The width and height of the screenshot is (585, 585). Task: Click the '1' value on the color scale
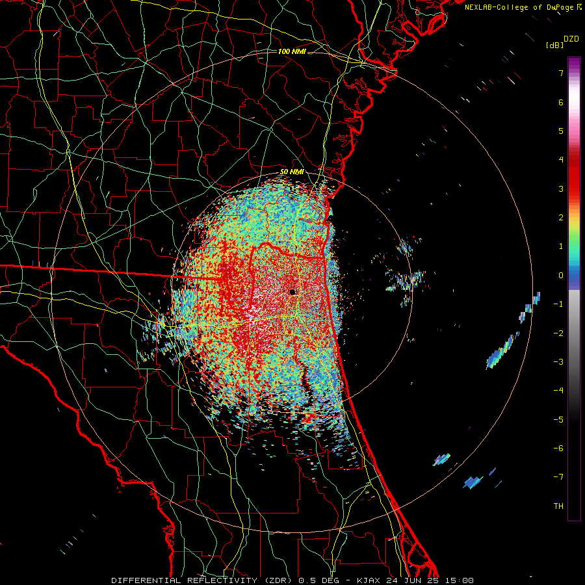click(561, 246)
